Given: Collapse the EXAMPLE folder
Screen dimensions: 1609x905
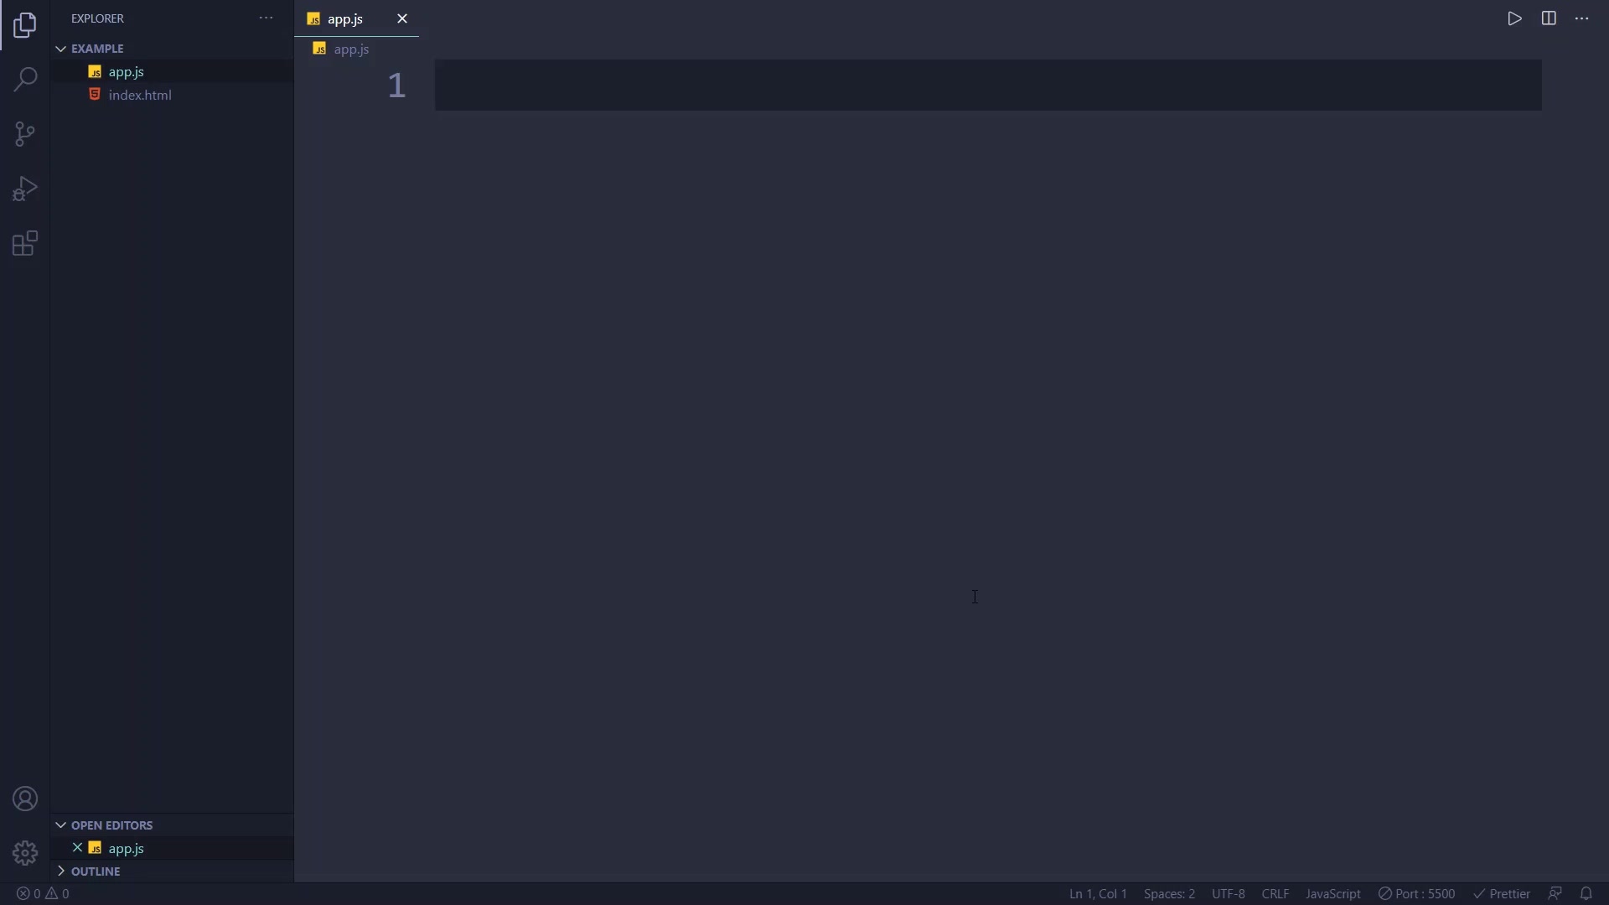Looking at the screenshot, I should click(x=60, y=48).
